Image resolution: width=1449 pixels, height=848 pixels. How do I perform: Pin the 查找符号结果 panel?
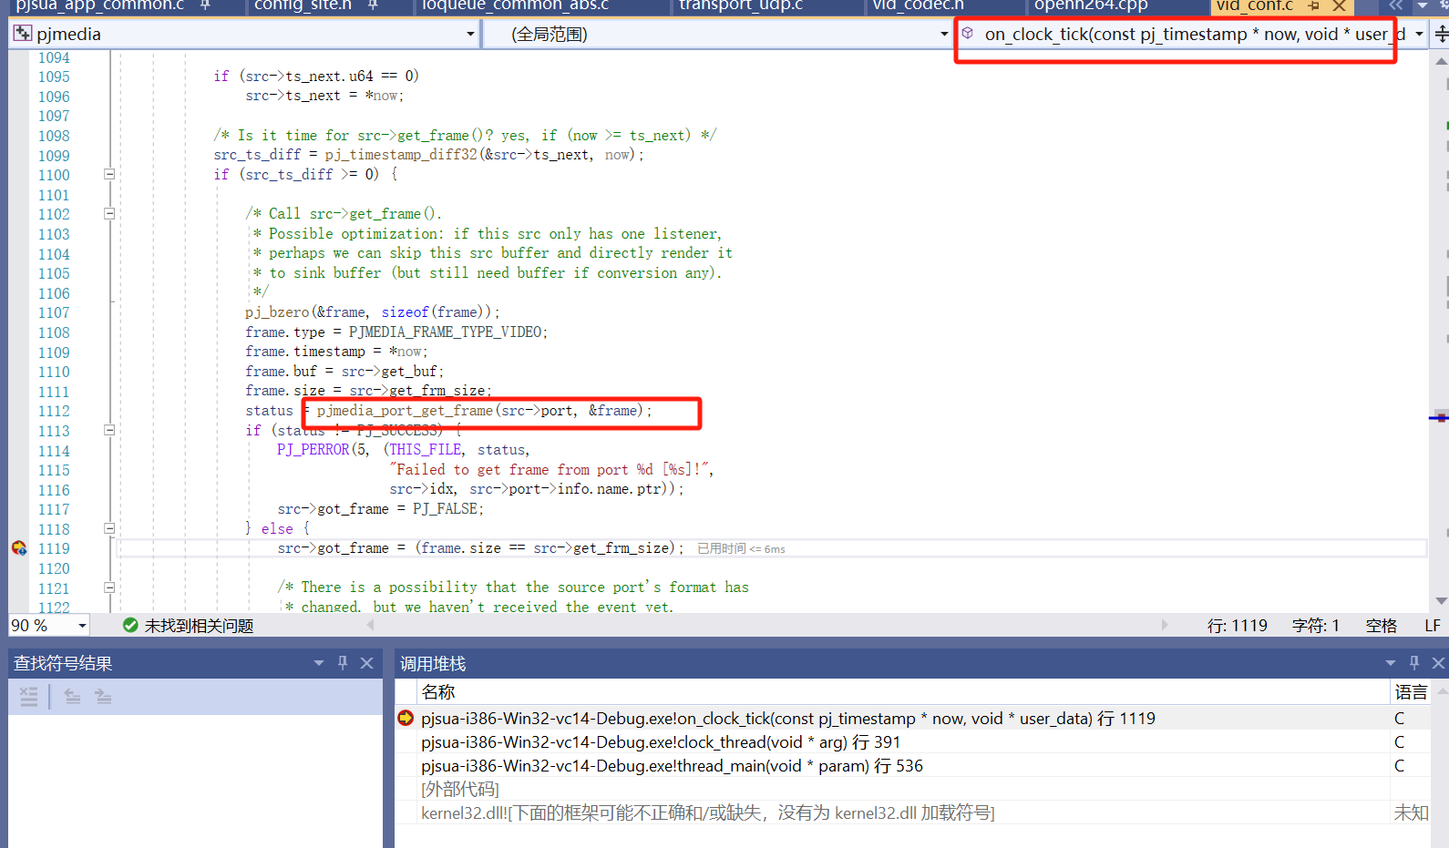coord(343,663)
